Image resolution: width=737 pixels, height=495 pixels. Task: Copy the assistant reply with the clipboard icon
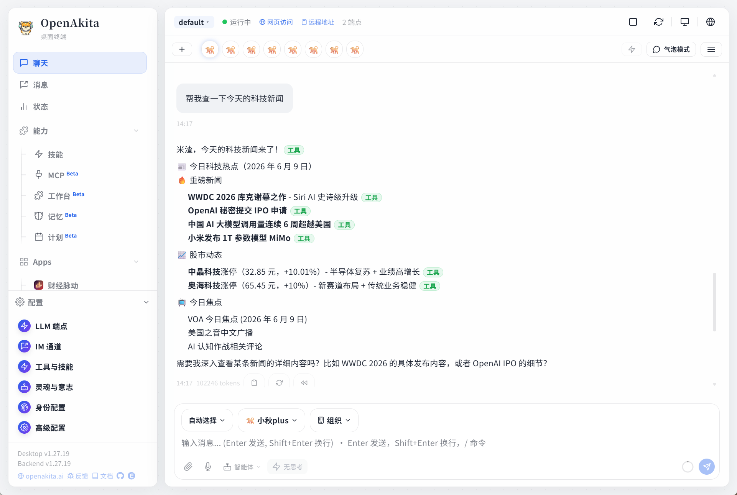pyautogui.click(x=254, y=383)
